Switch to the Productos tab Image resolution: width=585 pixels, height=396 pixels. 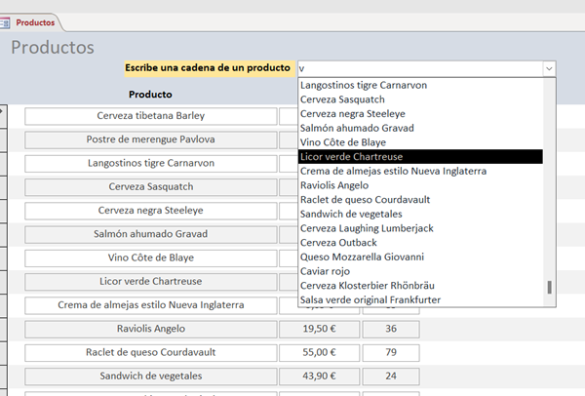[34, 20]
